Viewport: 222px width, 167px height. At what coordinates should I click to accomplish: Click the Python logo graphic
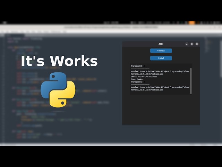tap(58, 90)
